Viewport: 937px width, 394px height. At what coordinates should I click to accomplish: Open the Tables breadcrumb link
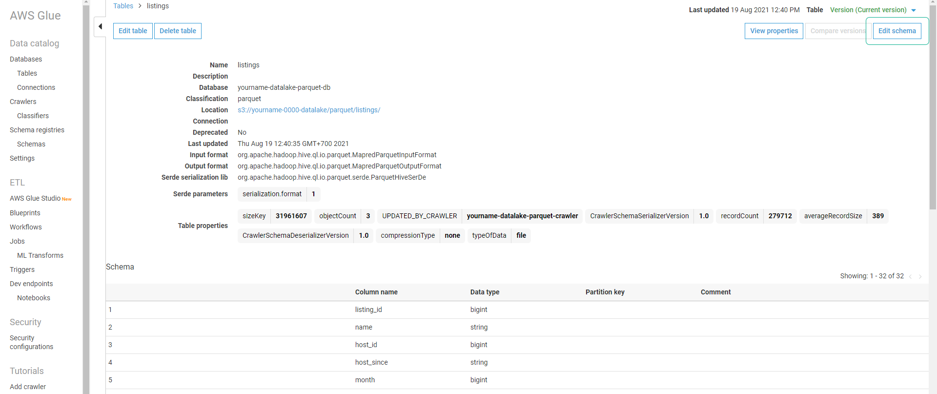pos(123,6)
